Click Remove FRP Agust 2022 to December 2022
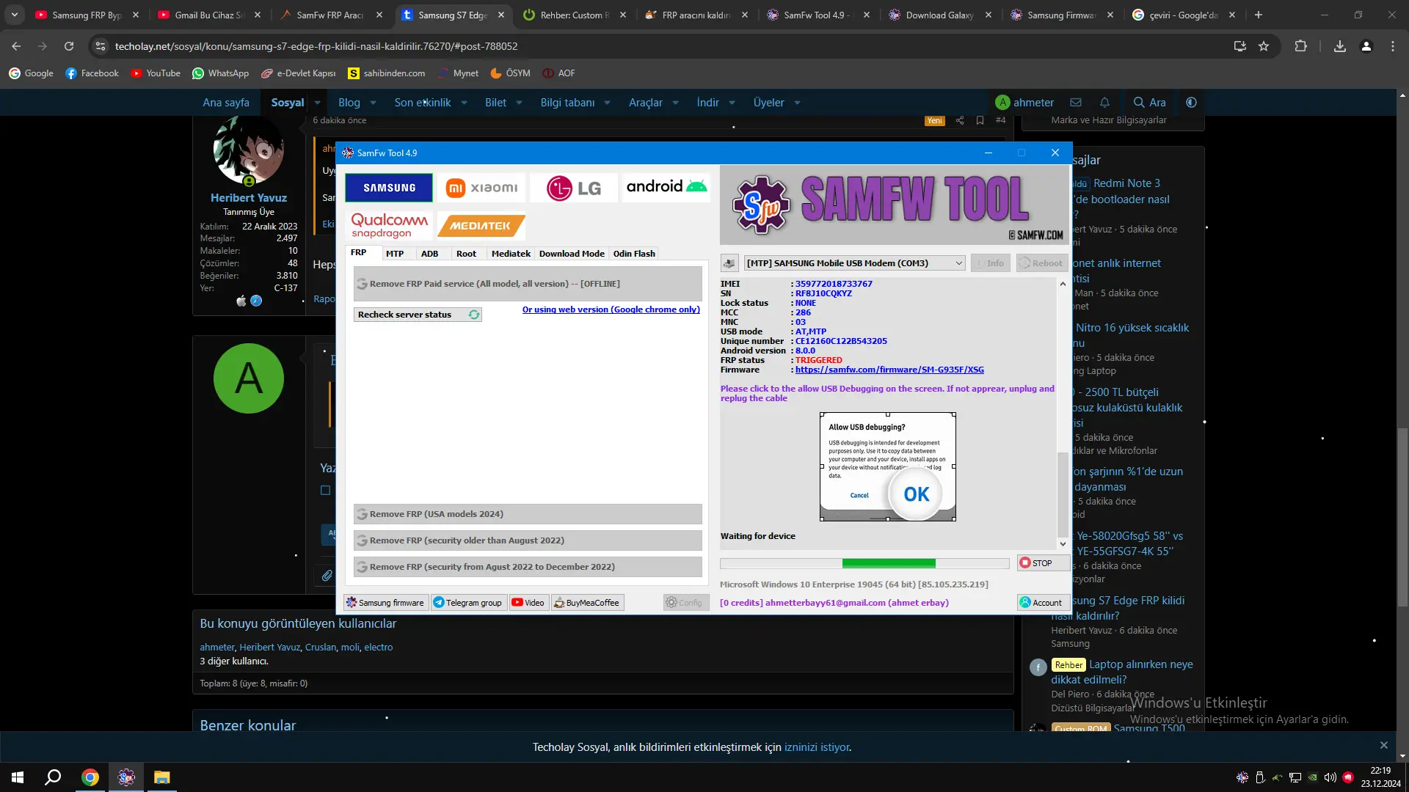Image resolution: width=1409 pixels, height=792 pixels. [528, 567]
